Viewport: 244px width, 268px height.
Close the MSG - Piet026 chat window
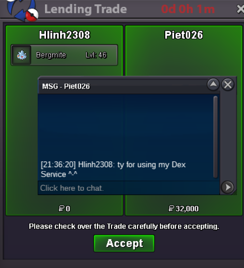(228, 85)
